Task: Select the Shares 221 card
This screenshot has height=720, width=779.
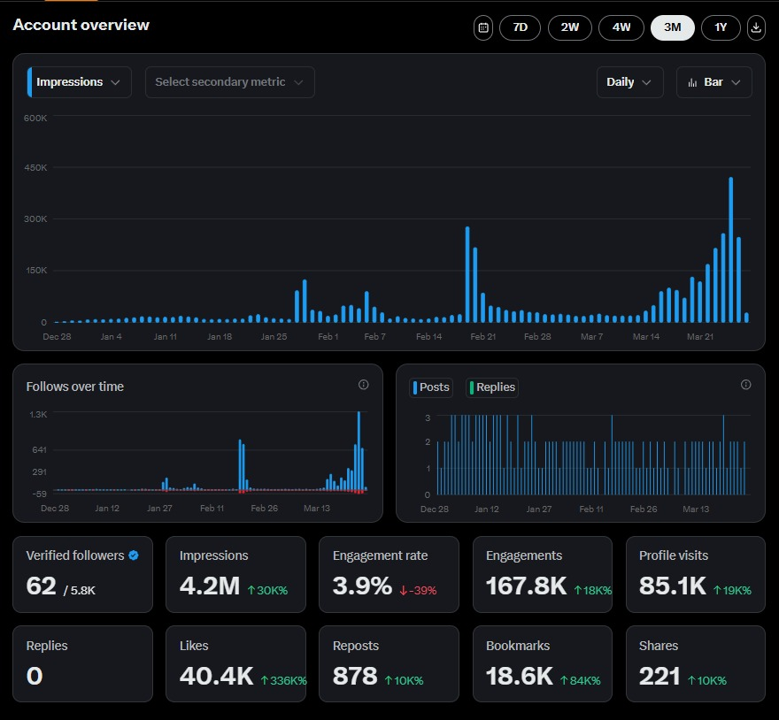Action: (696, 663)
